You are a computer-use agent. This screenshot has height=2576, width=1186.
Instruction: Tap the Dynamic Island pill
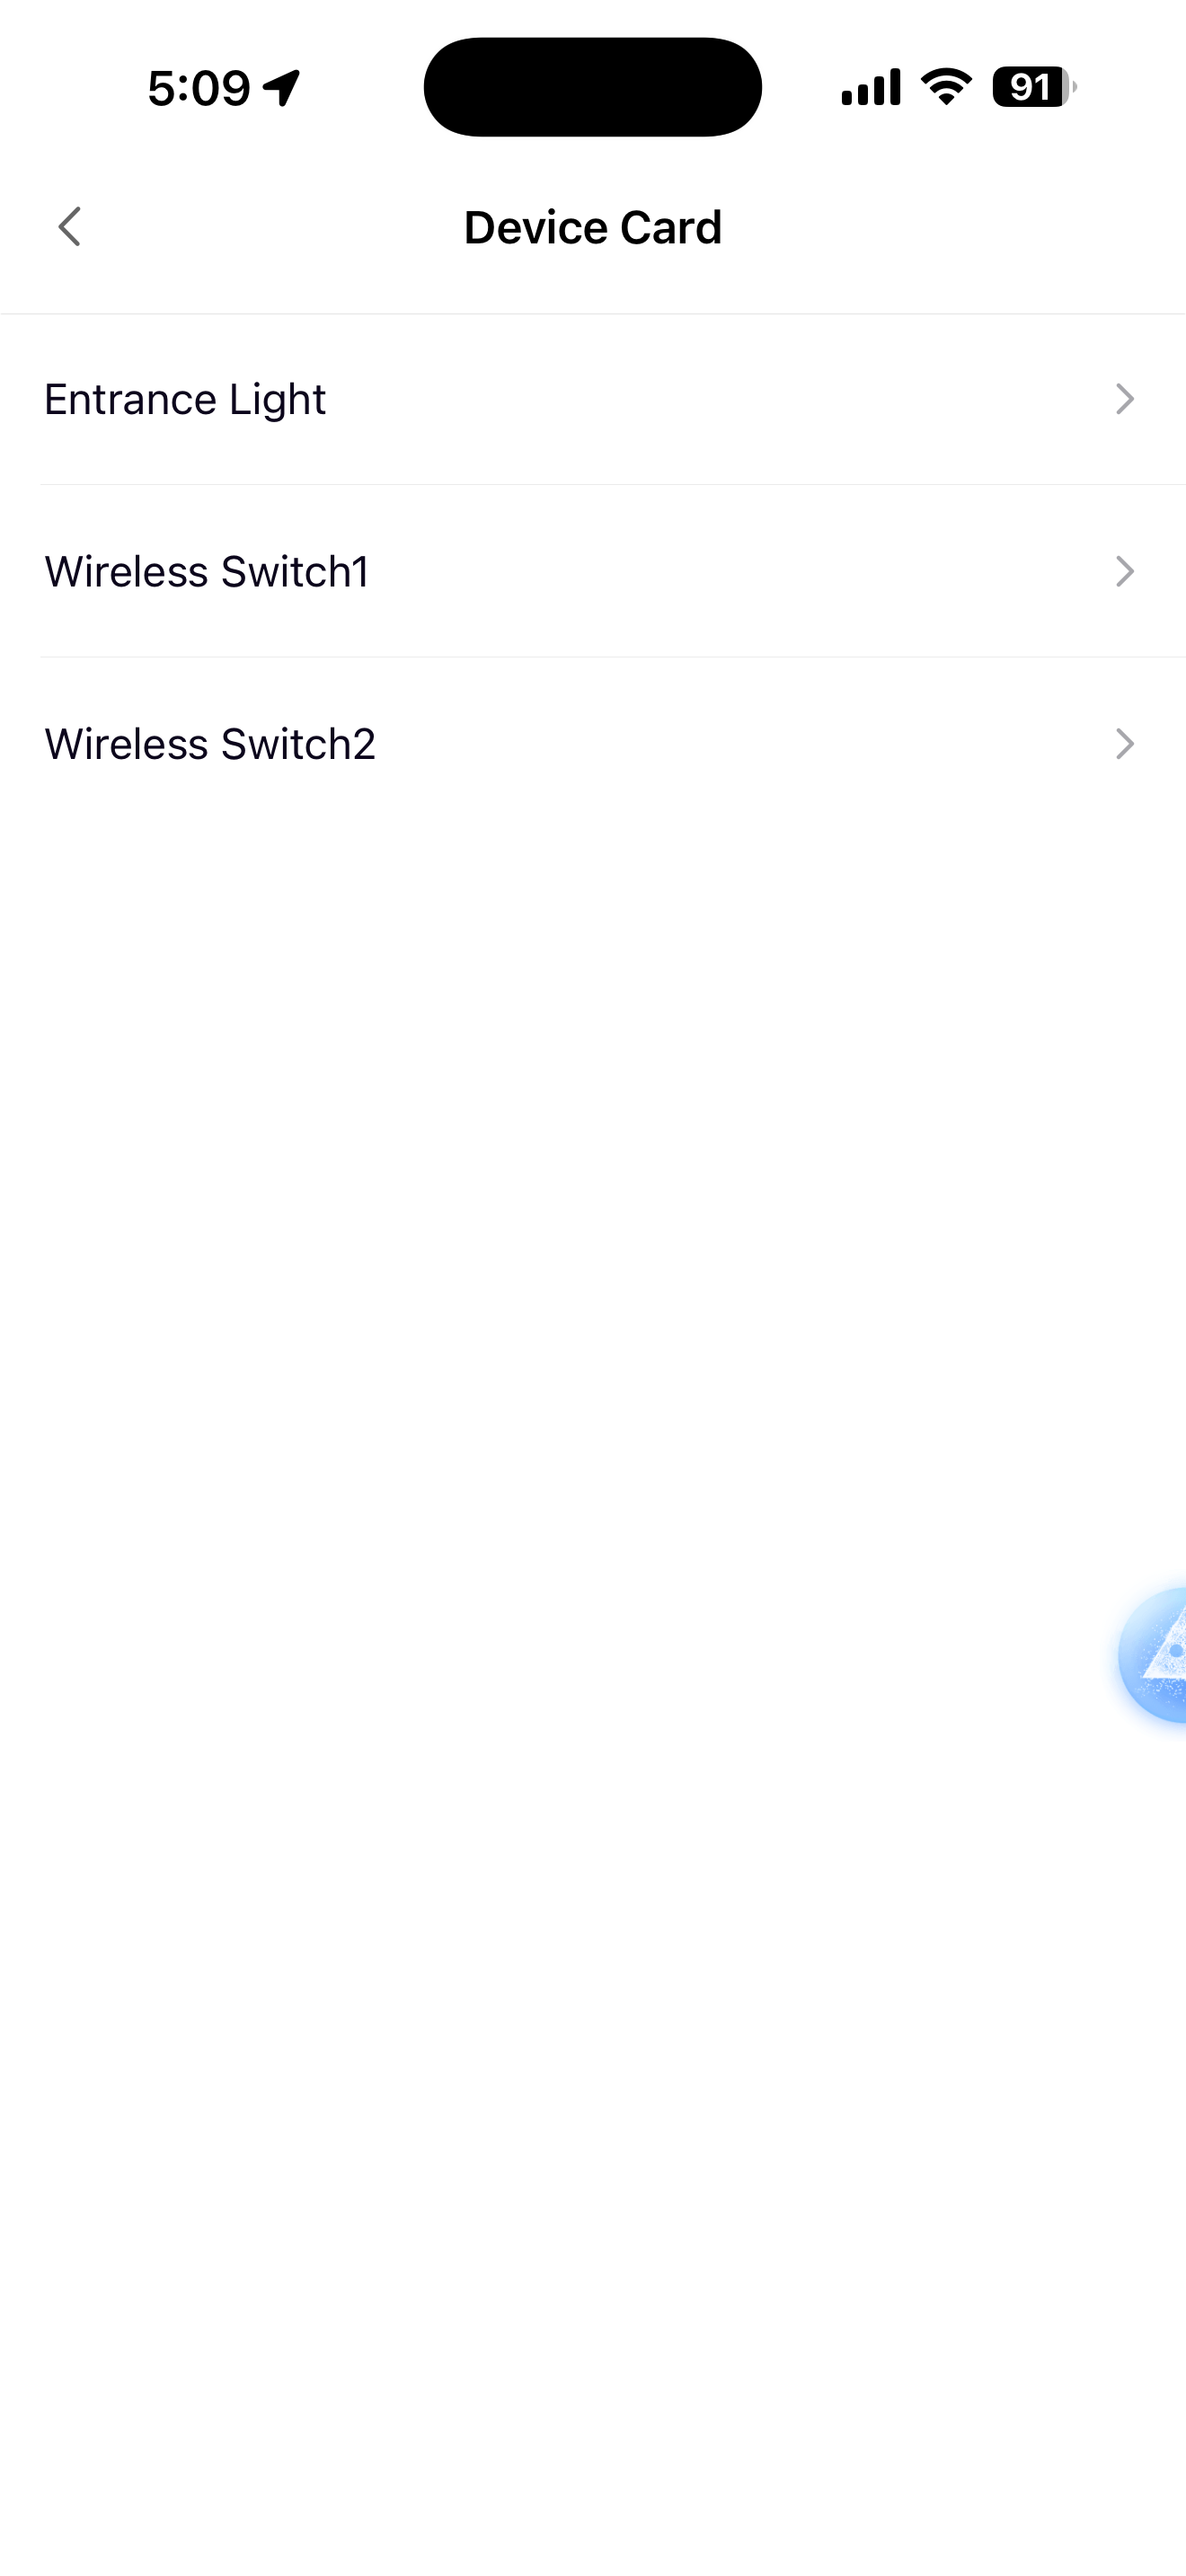point(593,87)
